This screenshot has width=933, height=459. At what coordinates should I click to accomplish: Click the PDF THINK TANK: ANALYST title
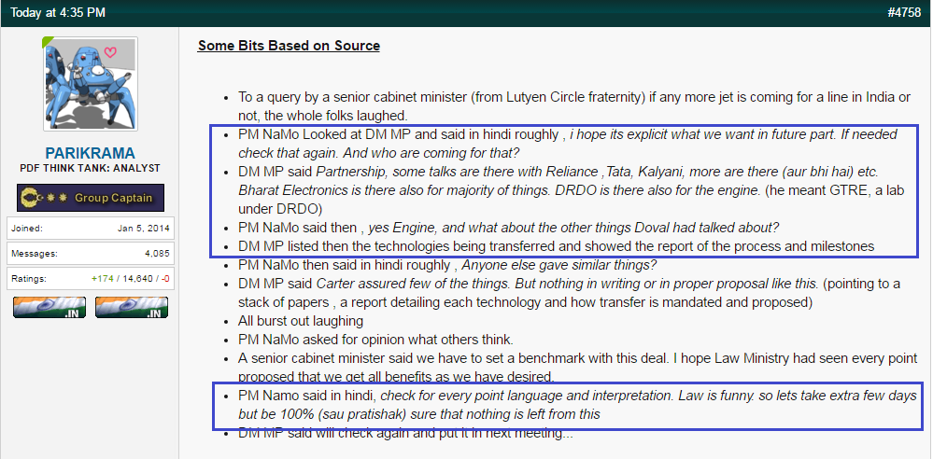pos(90,168)
